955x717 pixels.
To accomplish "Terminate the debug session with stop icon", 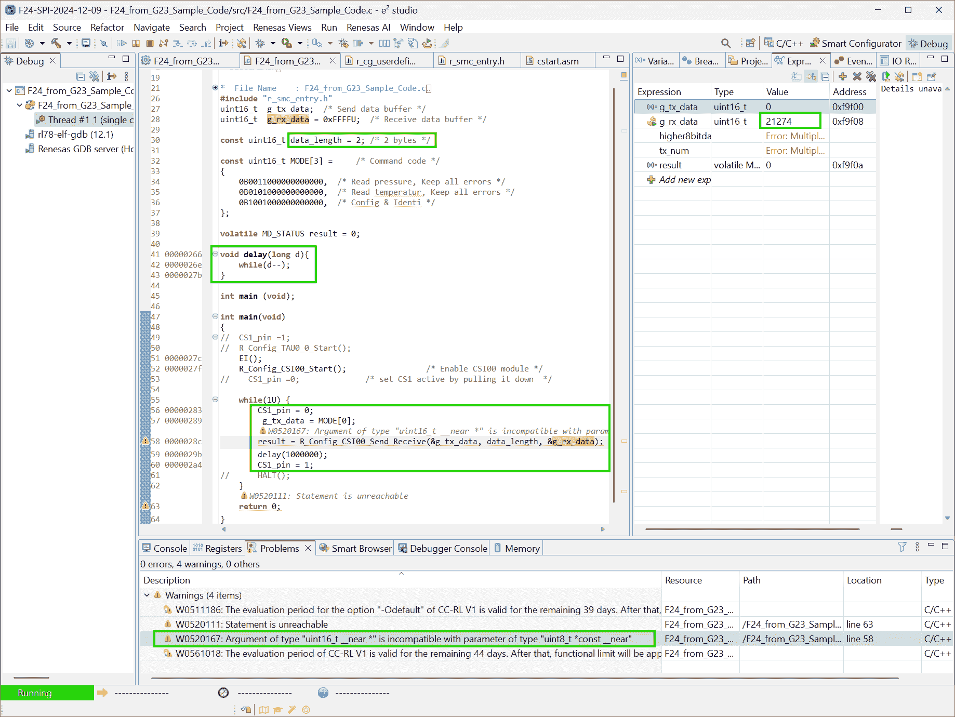I will tap(150, 44).
